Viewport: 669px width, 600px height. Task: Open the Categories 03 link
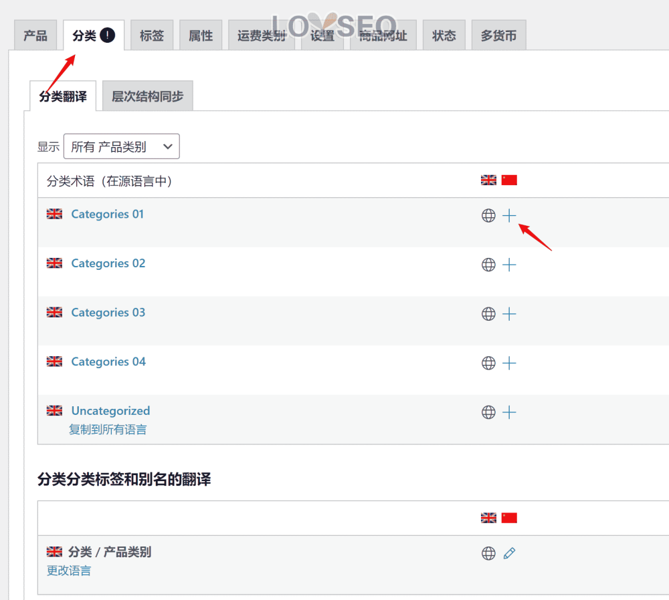(x=108, y=312)
